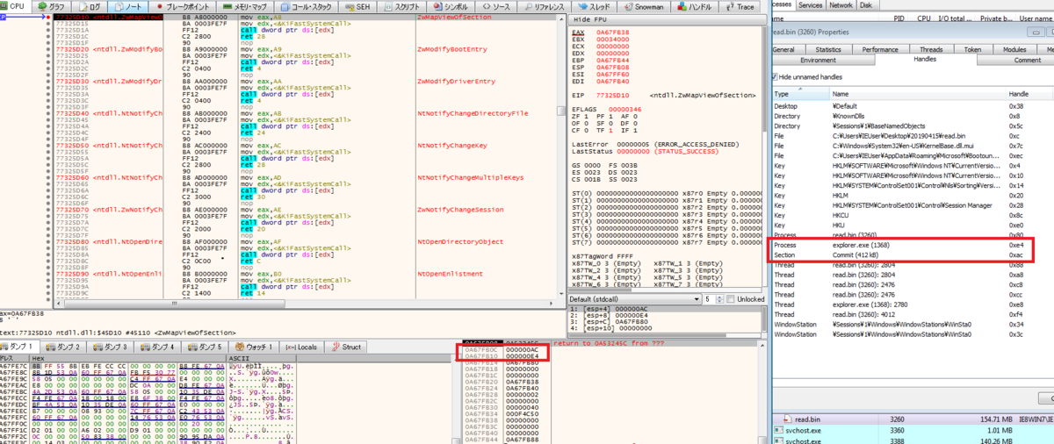Open the Struct tab
The height and width of the screenshot is (444, 1054).
point(345,347)
